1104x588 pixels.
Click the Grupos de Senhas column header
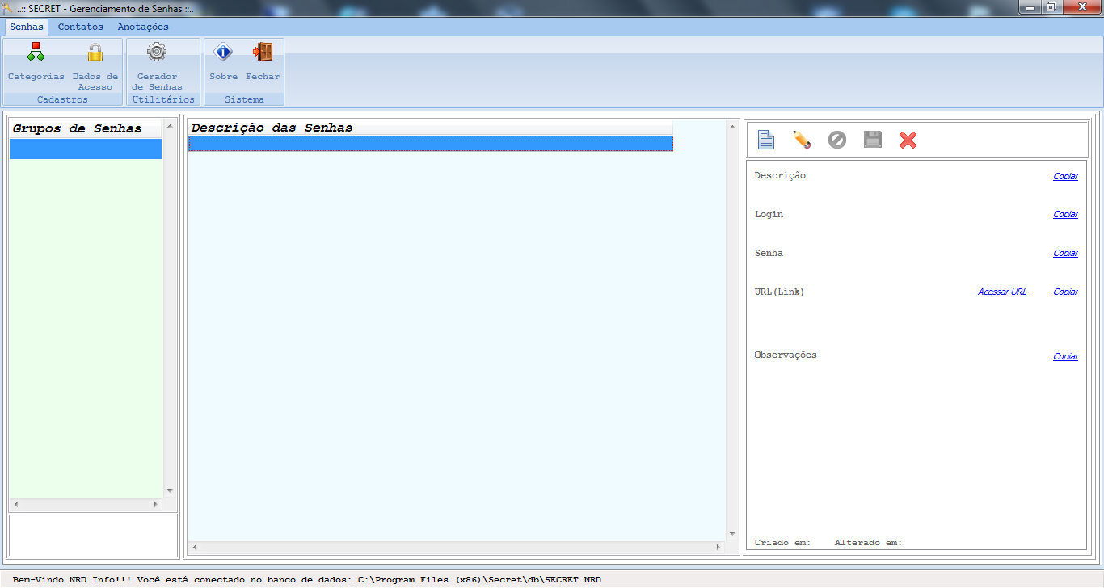(x=86, y=128)
